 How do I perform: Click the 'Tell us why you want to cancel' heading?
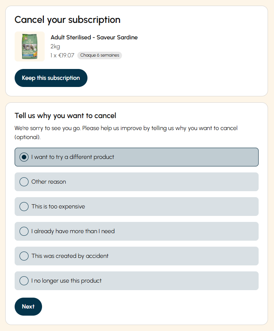(x=65, y=116)
